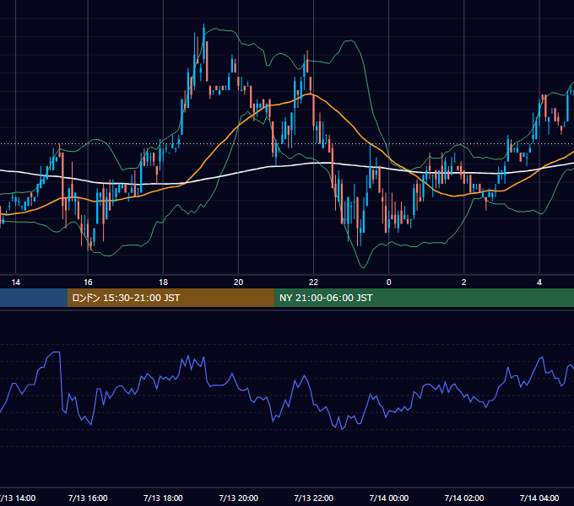Click the '20' hour label on the time axis
Viewport: 574px width, 506px height.
point(238,283)
